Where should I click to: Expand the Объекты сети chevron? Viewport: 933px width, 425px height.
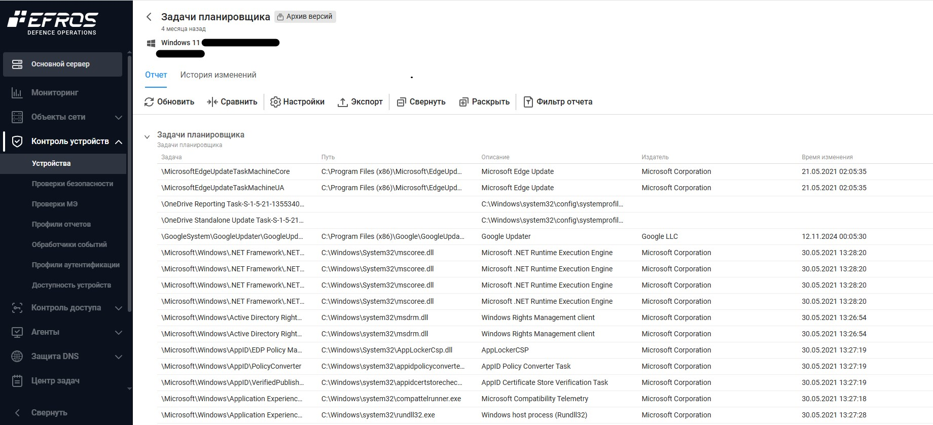pyautogui.click(x=119, y=118)
